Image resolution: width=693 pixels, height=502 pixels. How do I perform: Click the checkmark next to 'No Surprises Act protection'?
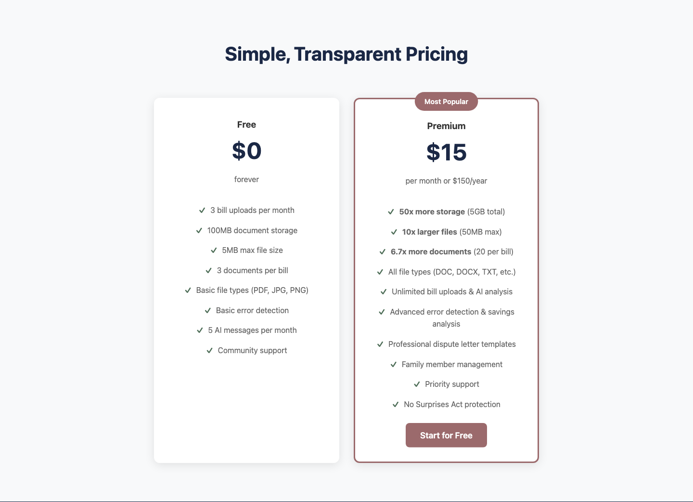pyautogui.click(x=396, y=404)
